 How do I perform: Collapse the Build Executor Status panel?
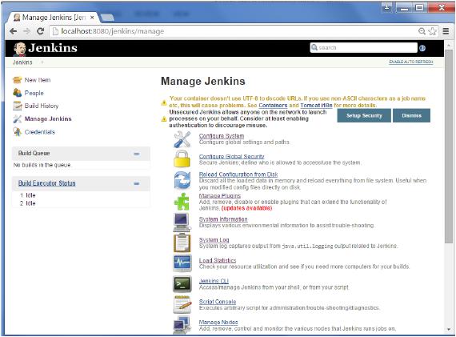136,183
